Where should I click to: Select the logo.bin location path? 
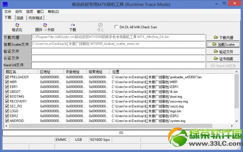pos(147,111)
